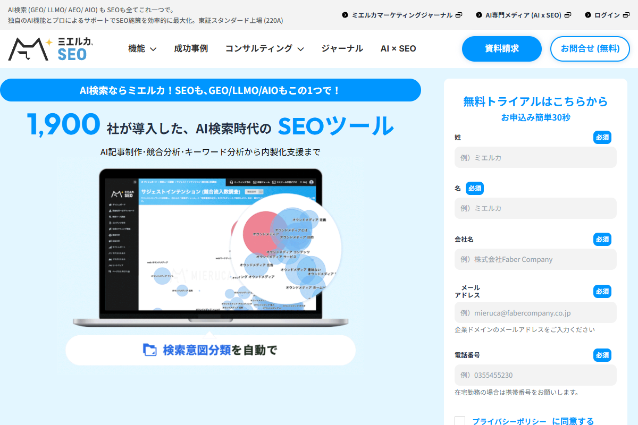Focus the 名 input field

point(535,208)
